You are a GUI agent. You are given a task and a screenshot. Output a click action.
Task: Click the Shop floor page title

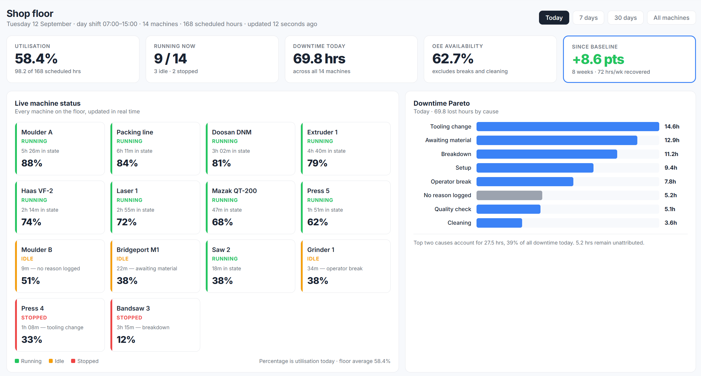tap(30, 14)
